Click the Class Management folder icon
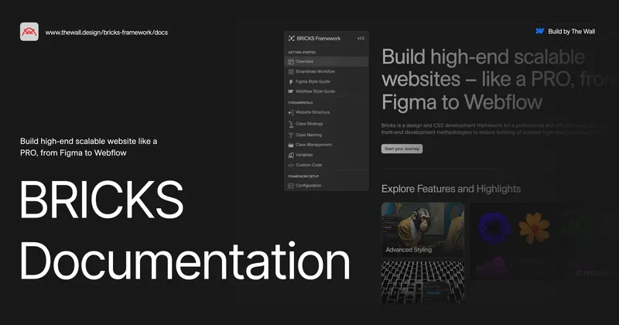Image resolution: width=619 pixels, height=325 pixels. coord(291,145)
